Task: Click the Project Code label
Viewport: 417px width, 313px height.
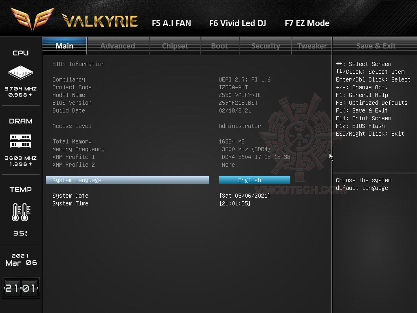Action: click(x=72, y=87)
